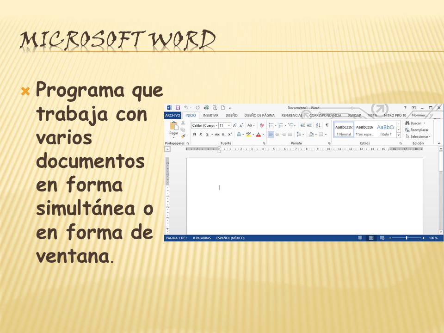Switch to the REFERENCIAS tab

point(292,115)
